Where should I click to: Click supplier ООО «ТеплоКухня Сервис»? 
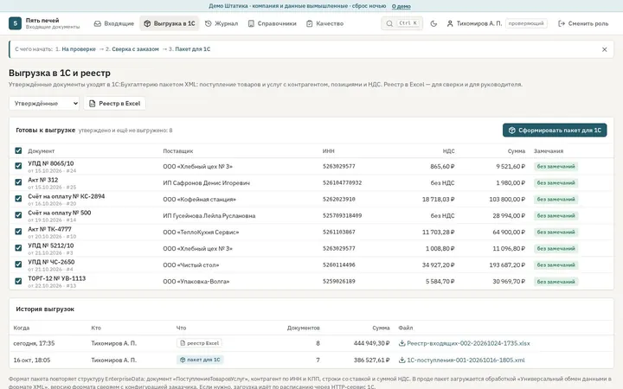point(201,233)
